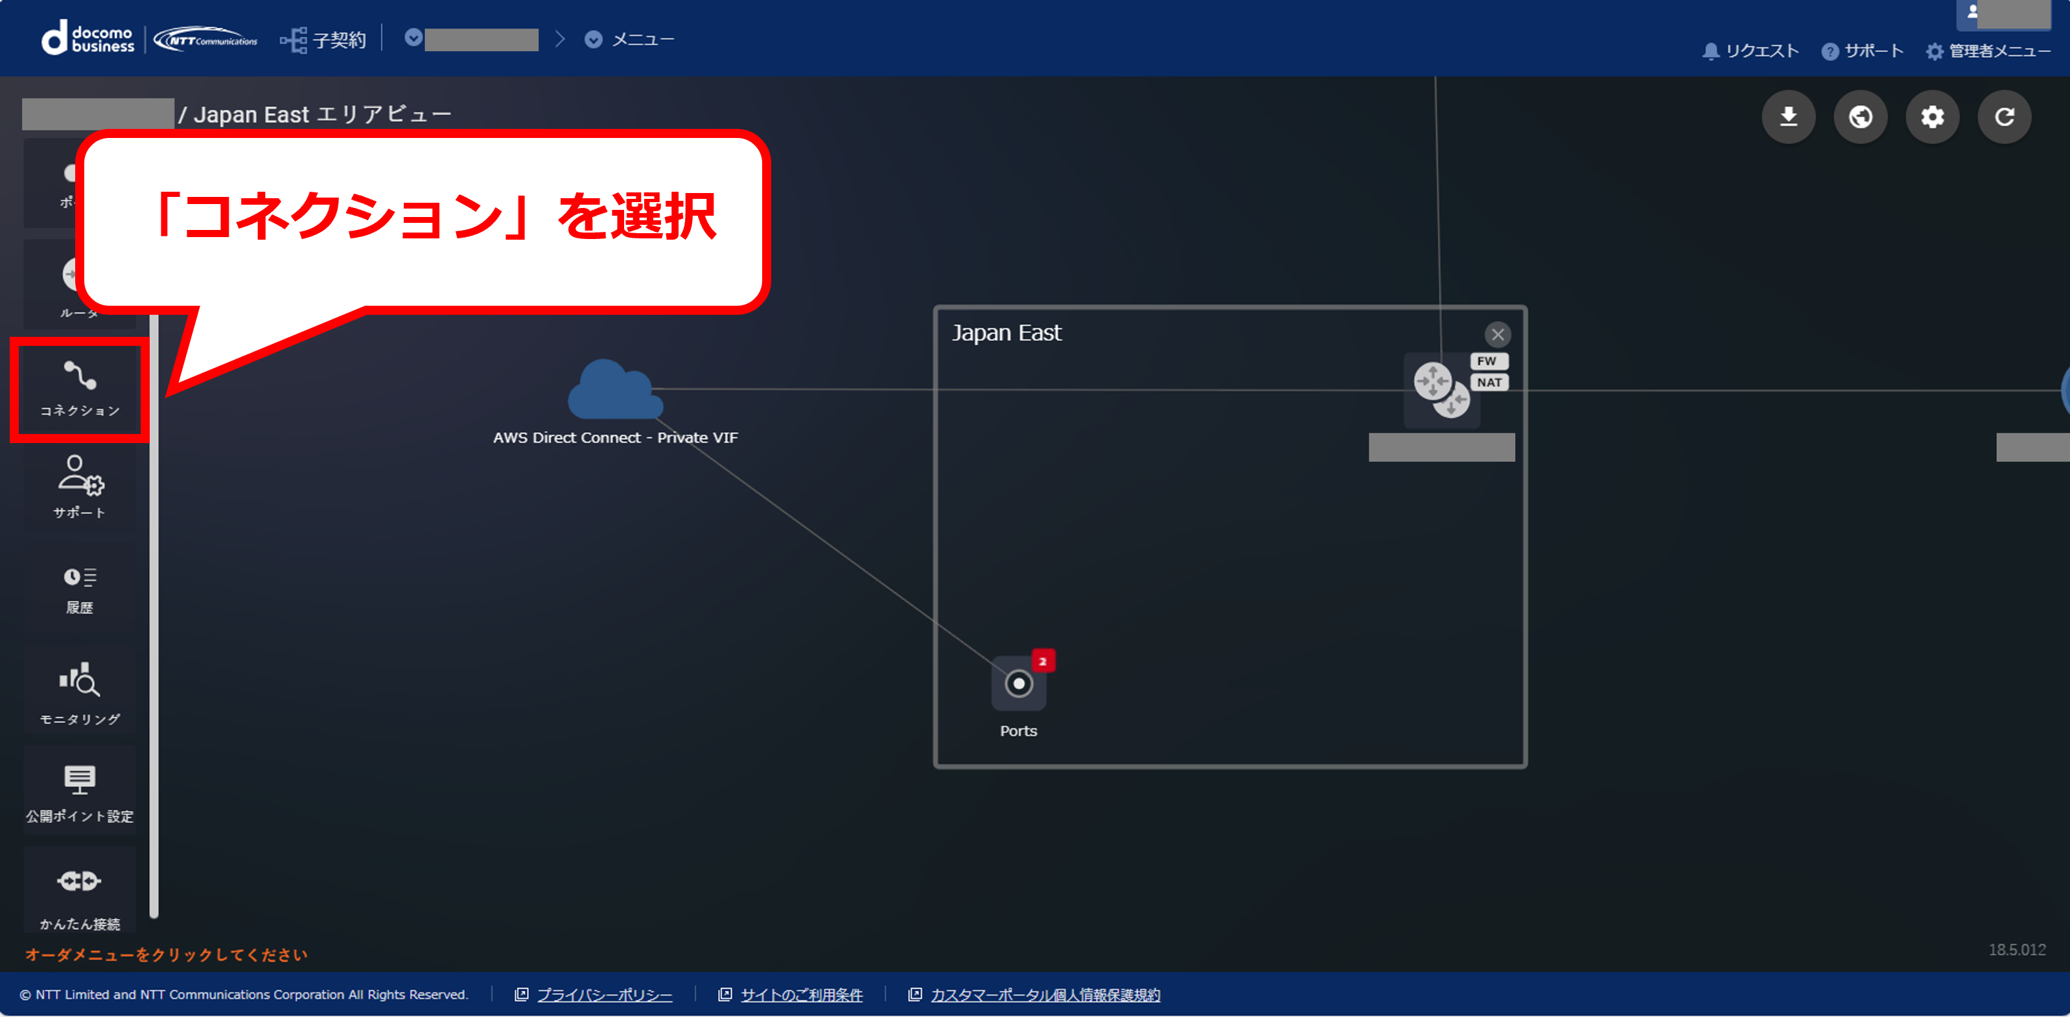
Task: Open カスタマーポータル個人情報保護規約 link
Action: coord(1045,996)
